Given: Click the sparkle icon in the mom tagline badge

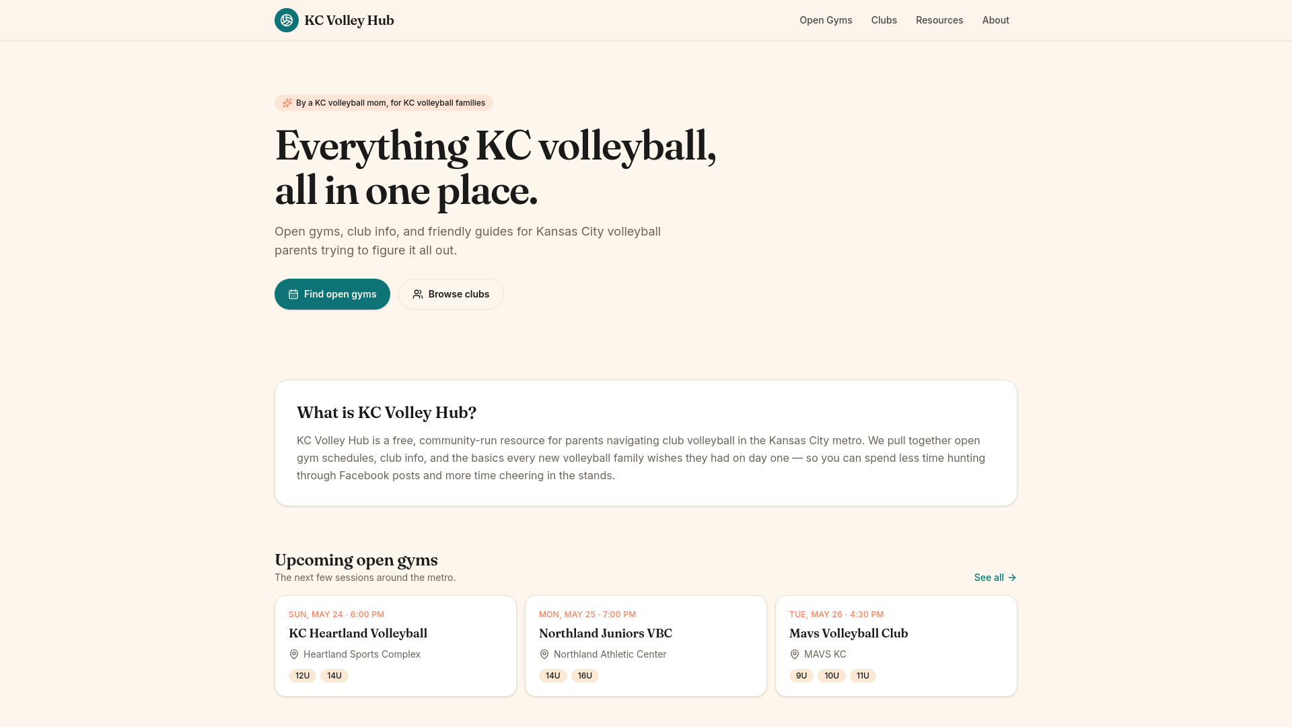Looking at the screenshot, I should (287, 103).
